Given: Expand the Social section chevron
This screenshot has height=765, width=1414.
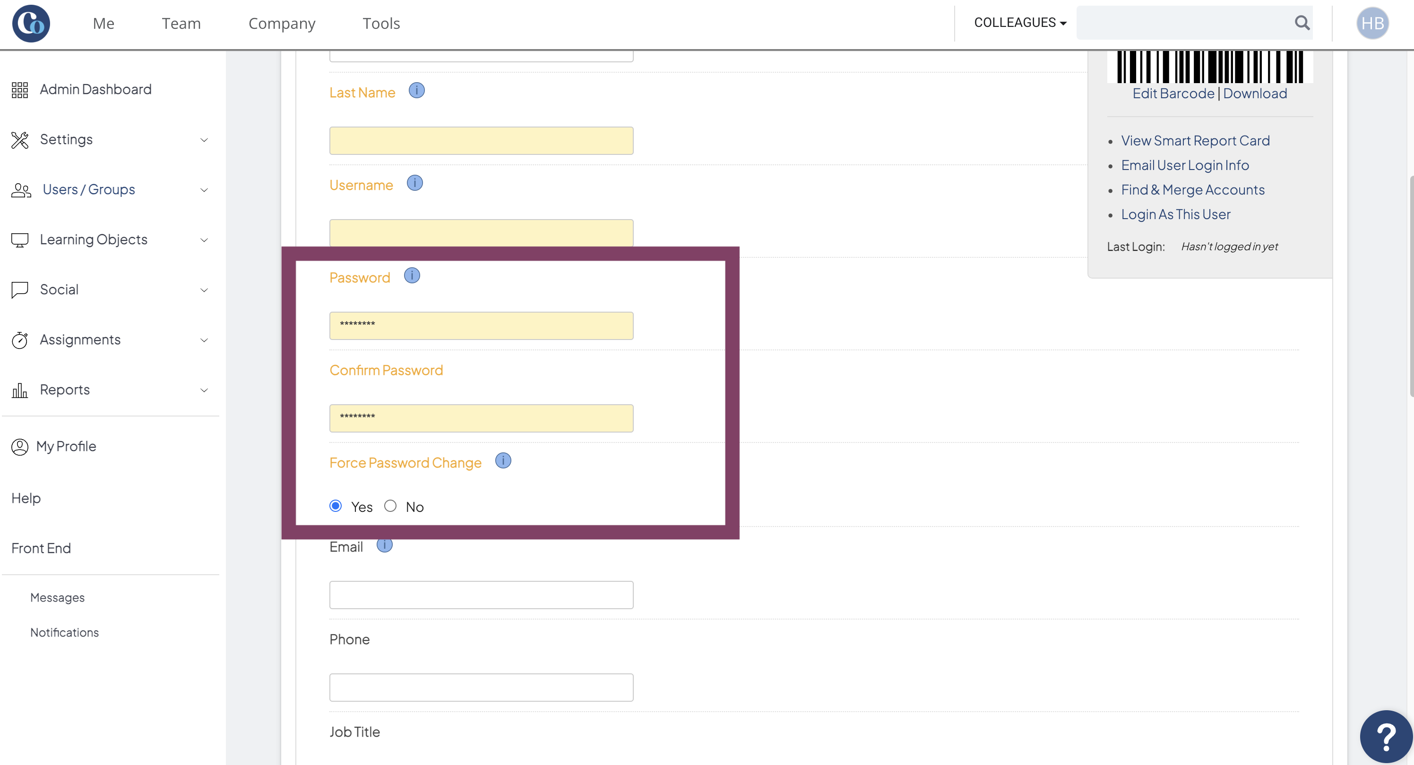Looking at the screenshot, I should click(204, 290).
